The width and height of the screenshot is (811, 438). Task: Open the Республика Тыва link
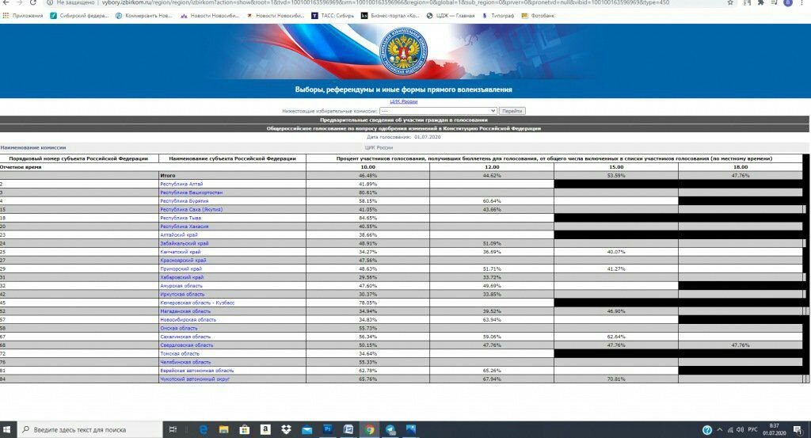(x=181, y=219)
